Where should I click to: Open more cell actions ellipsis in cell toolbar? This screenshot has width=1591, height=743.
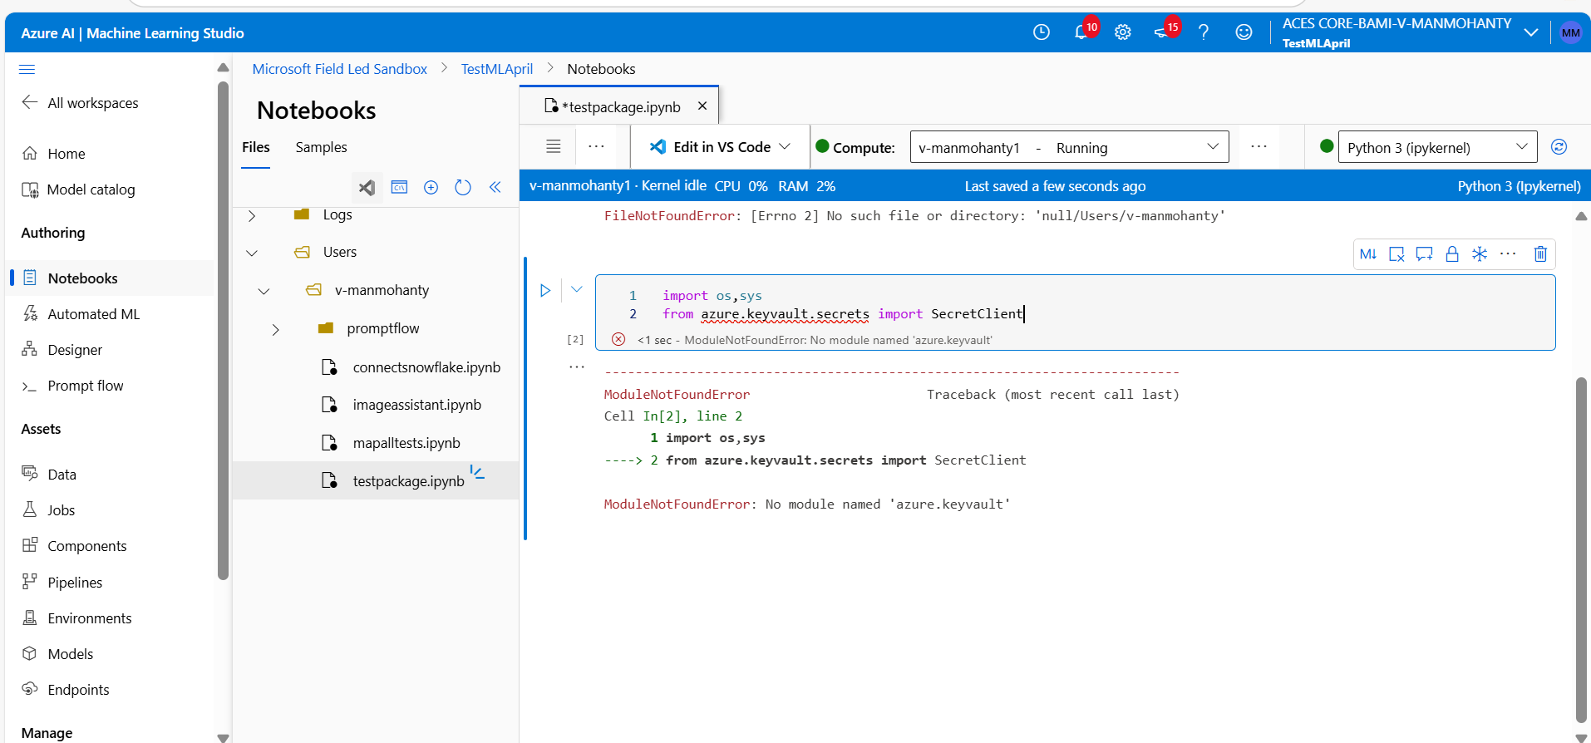[1508, 254]
